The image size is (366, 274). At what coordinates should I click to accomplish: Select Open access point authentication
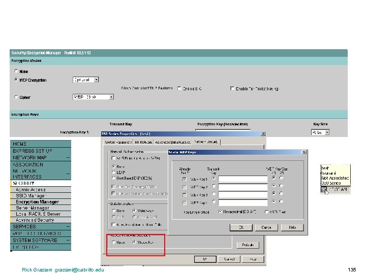[114, 243]
